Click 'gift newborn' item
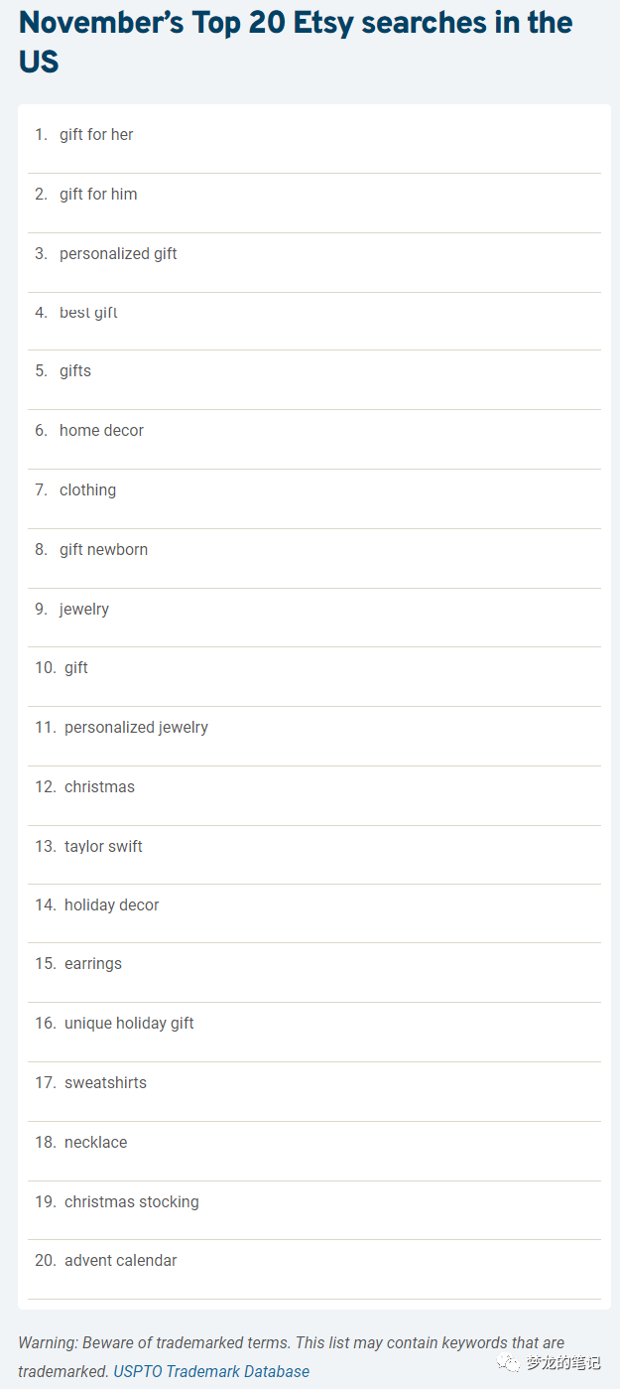The width and height of the screenshot is (620, 1389). (x=103, y=549)
